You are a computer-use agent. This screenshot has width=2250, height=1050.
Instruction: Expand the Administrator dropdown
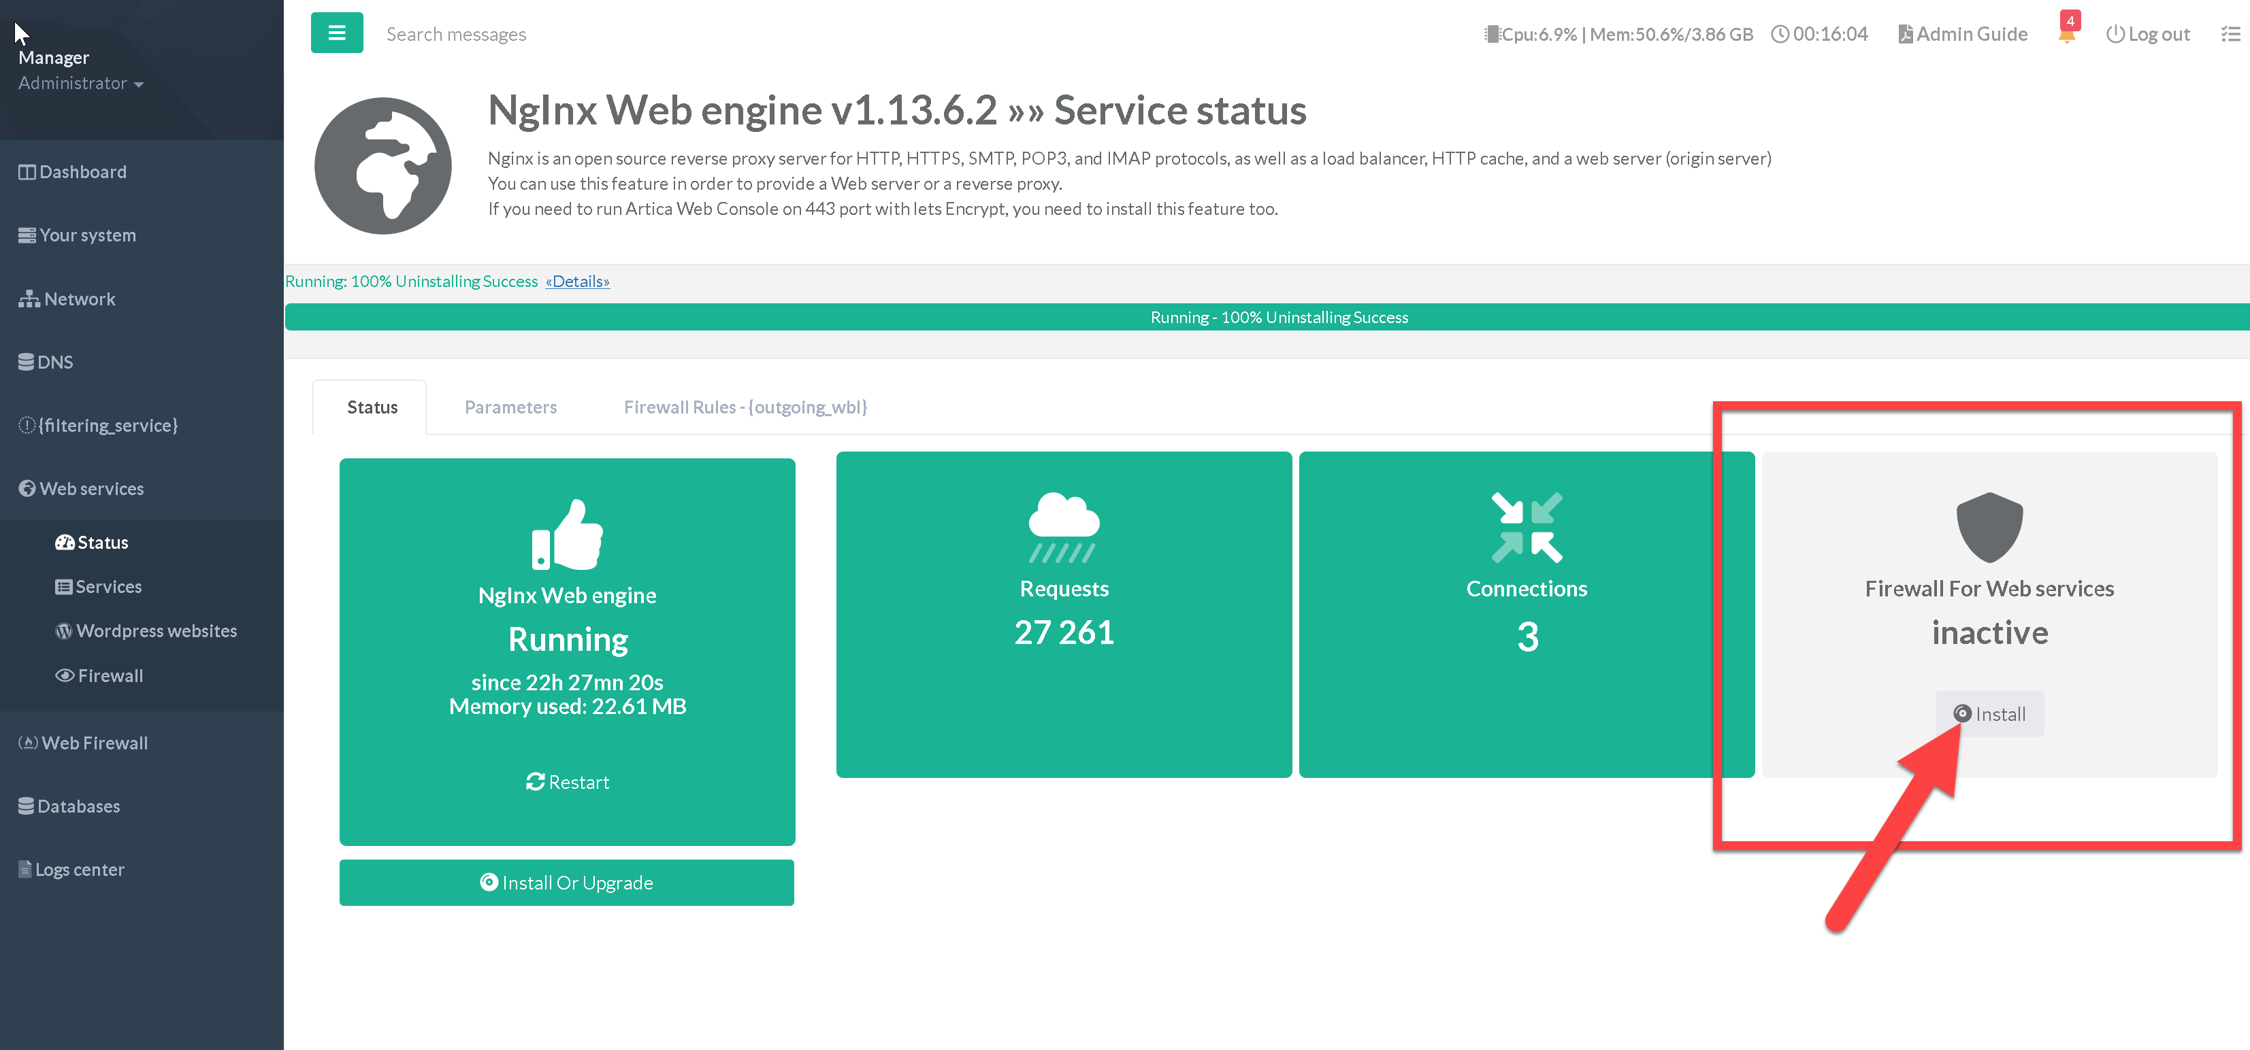[80, 83]
